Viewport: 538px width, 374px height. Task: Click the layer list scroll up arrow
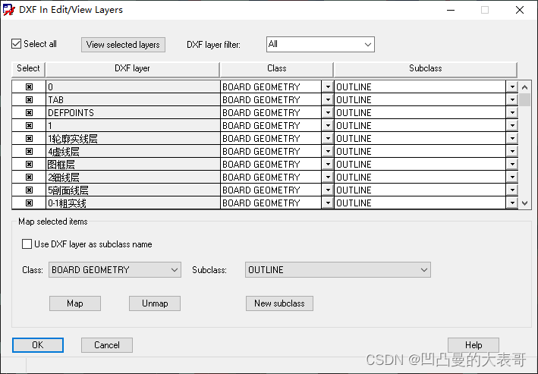point(524,87)
